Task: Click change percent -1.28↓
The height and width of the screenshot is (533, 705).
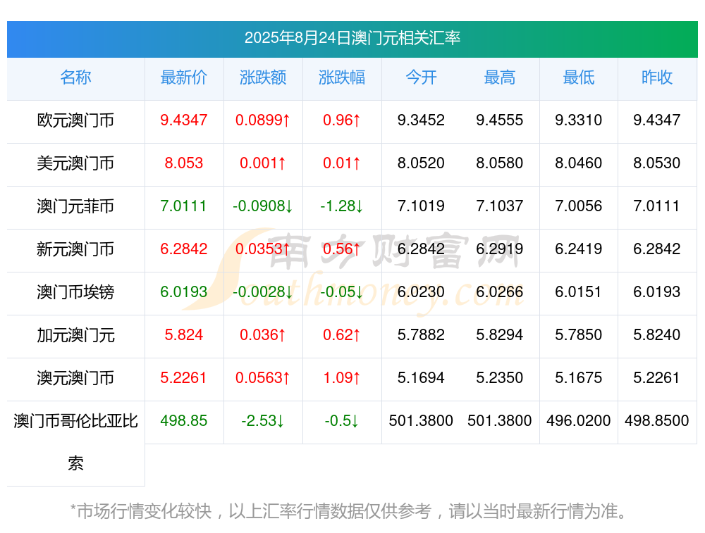Action: (x=342, y=206)
